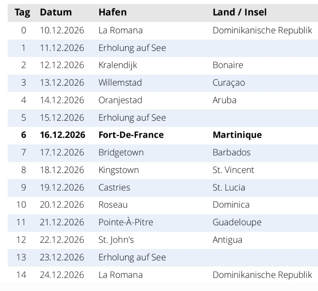This screenshot has width=318, height=291.
Task: Click the Castries port entry
Action: coord(114,187)
